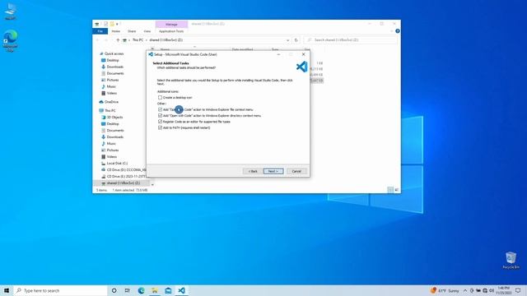Select the Application Tools tab
Viewport: 527px width, 296px height.
[x=171, y=31]
